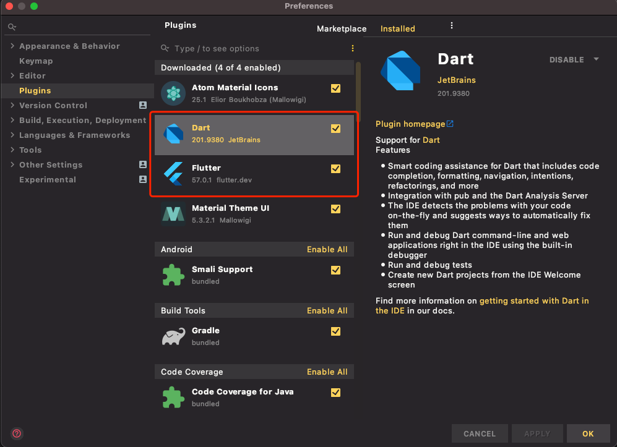Click the Smali Support puzzle piece icon
Screen dimensions: 617x447
point(173,275)
